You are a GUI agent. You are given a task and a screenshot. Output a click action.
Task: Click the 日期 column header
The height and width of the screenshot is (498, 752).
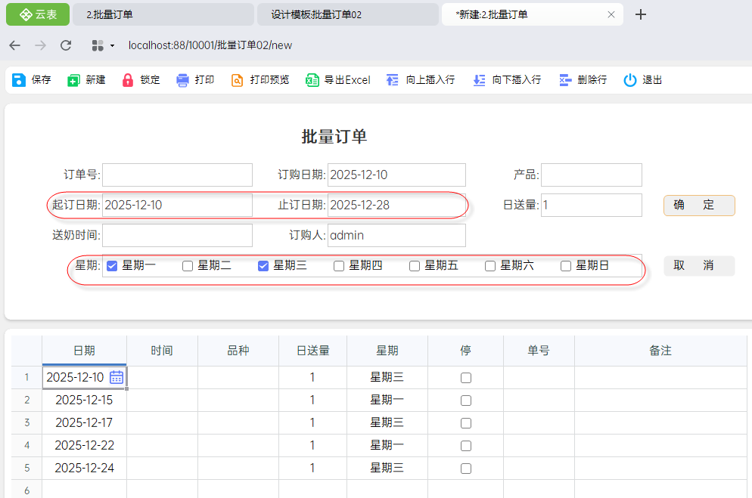click(85, 351)
